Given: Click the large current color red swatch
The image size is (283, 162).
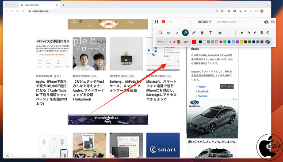Looking at the screenshot, I should tap(194, 42).
